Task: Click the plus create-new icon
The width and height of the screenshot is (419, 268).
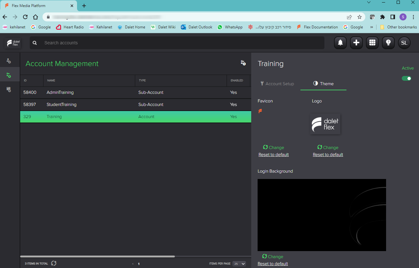Action: coord(356,43)
